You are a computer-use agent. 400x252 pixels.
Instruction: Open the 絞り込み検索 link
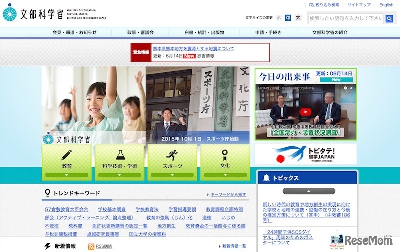[324, 5]
